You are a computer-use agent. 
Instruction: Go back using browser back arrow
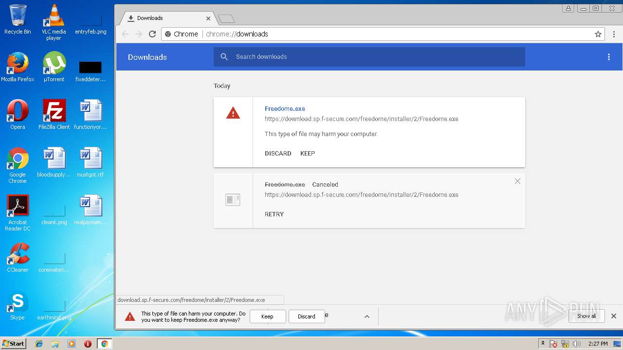click(x=125, y=34)
